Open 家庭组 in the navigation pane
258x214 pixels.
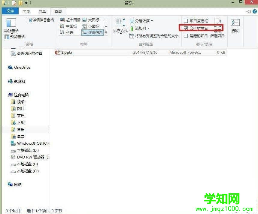pyautogui.click(x=17, y=81)
